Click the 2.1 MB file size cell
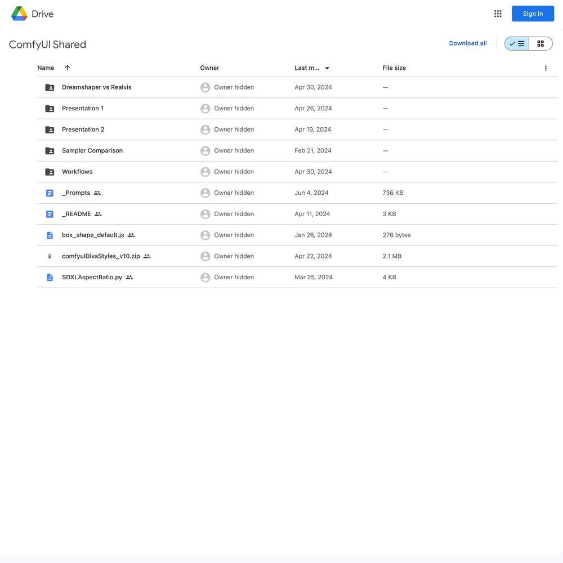 (392, 256)
